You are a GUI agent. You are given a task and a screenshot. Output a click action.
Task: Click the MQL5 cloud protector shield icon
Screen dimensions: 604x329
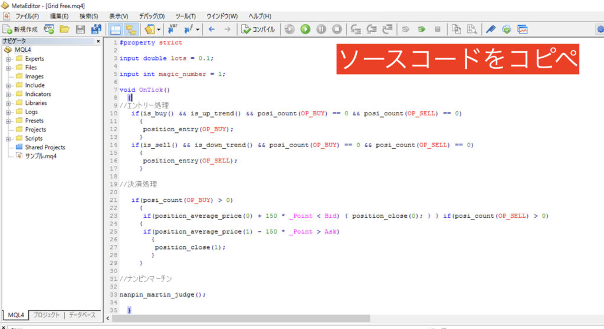point(507,29)
